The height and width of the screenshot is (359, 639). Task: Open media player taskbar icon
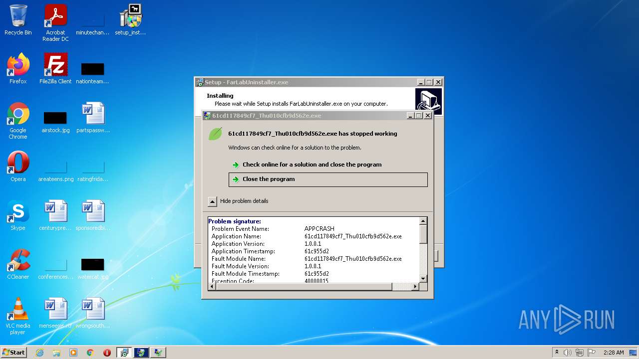tap(73, 353)
